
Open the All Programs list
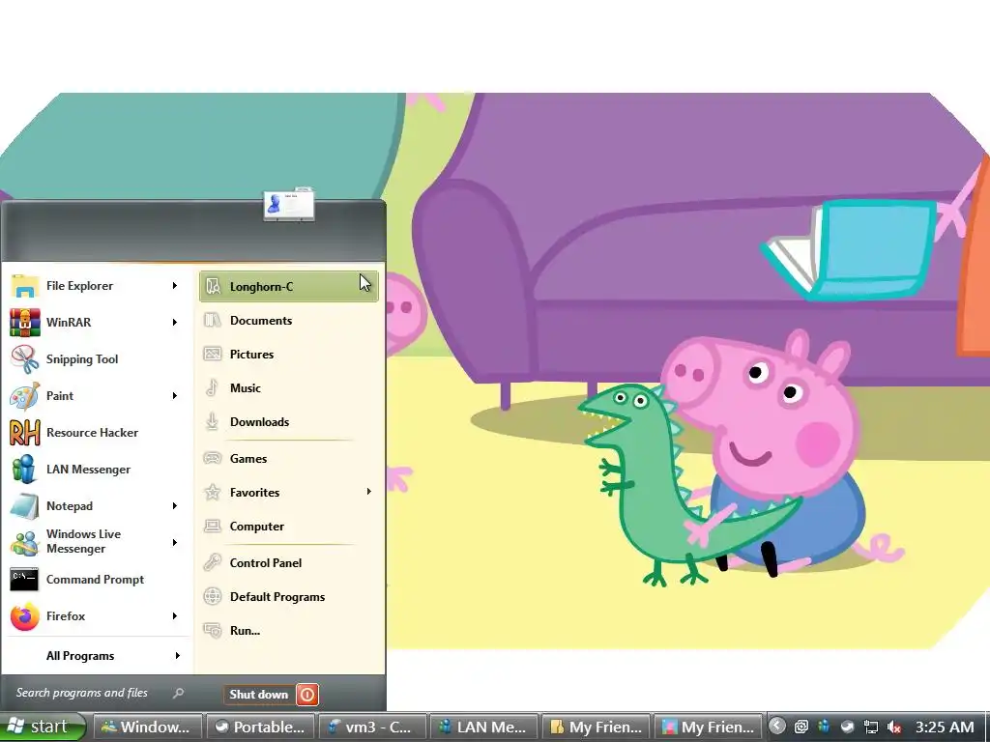pos(96,656)
